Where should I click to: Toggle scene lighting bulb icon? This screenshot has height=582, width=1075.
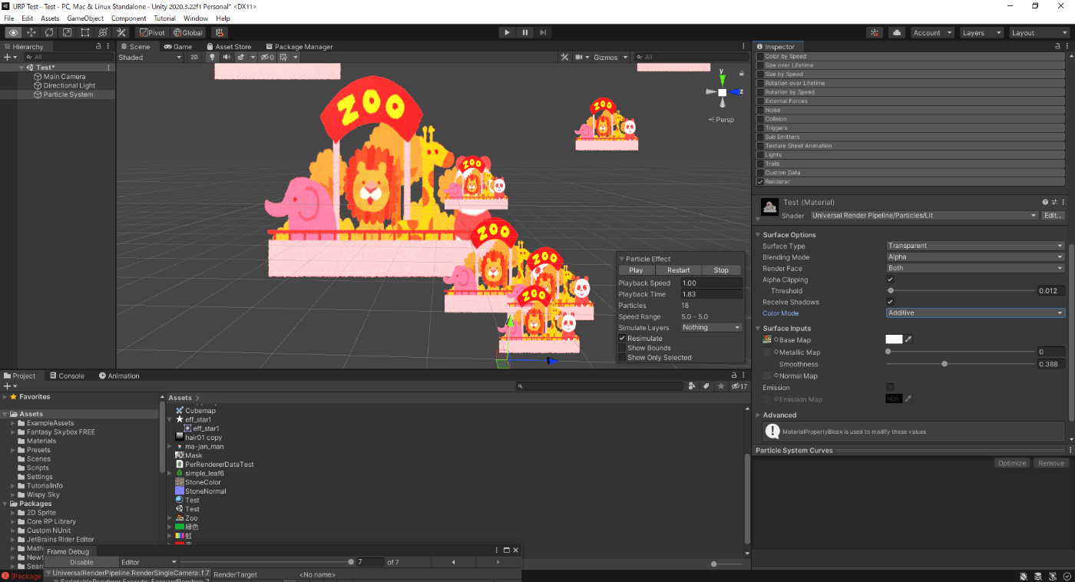pos(213,57)
